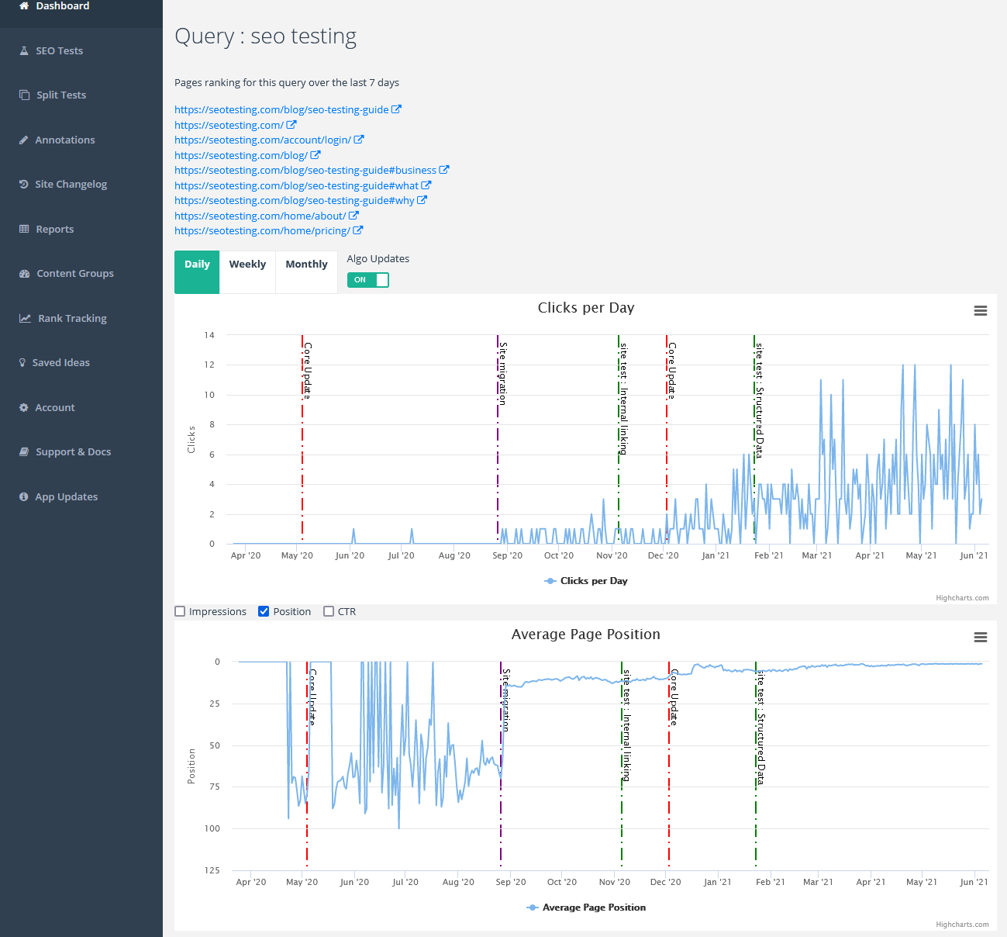Open external link icon beside guide#what URL
Viewport: 1007px width, 937px height.
pos(426,185)
